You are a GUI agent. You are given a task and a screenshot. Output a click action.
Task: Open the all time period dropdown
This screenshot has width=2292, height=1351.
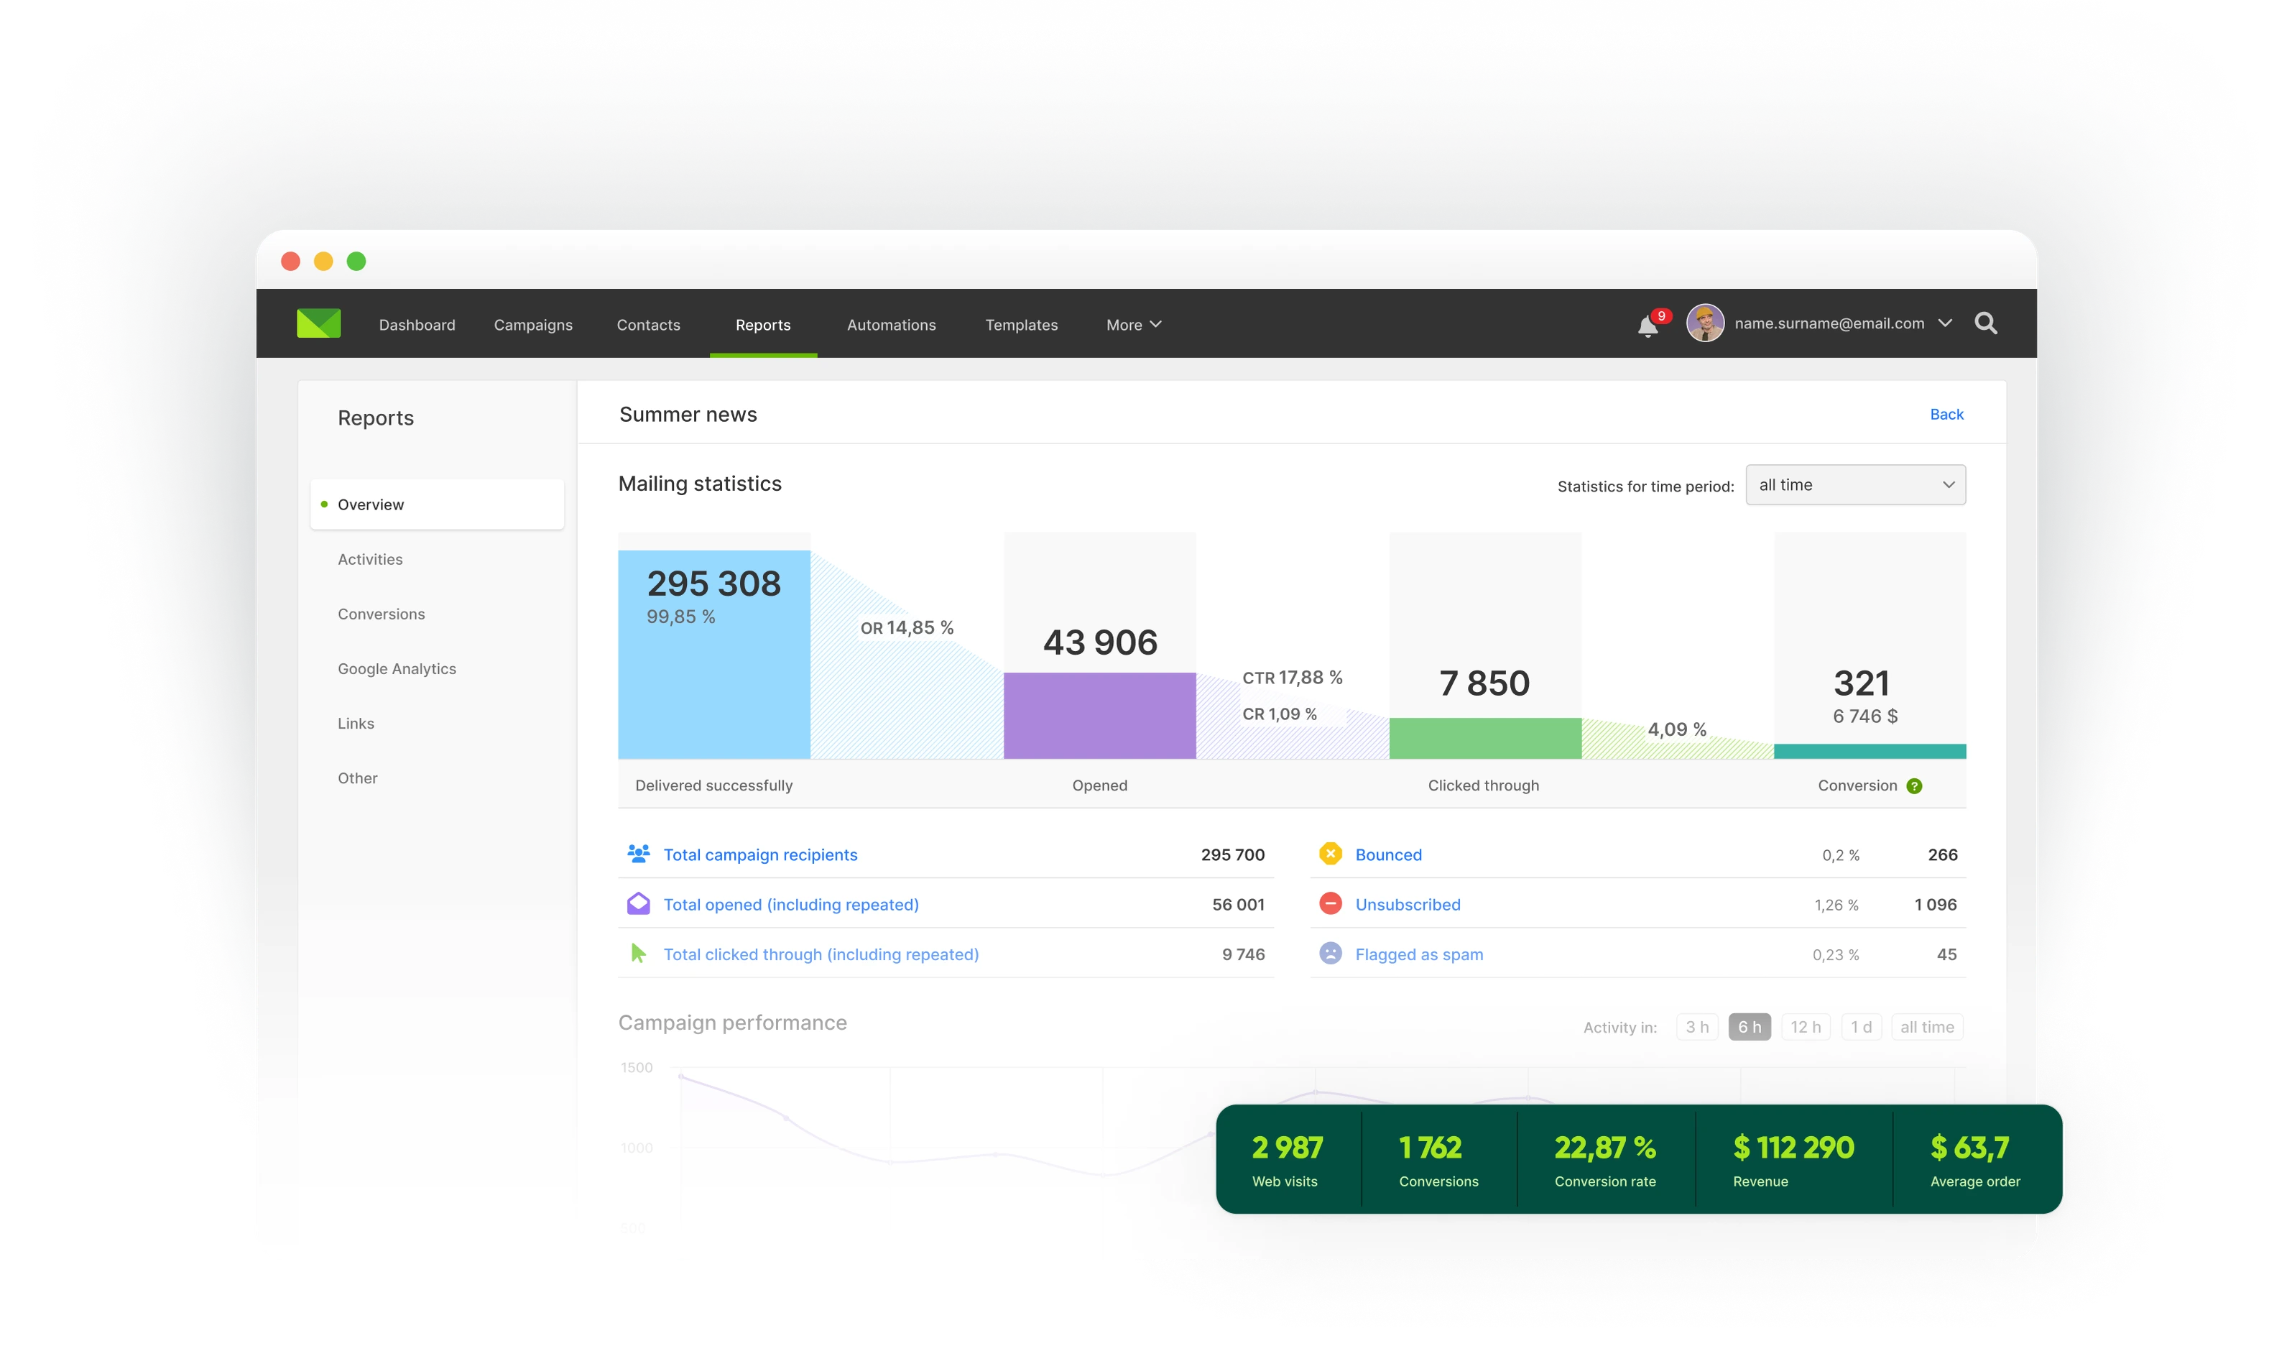[1855, 485]
